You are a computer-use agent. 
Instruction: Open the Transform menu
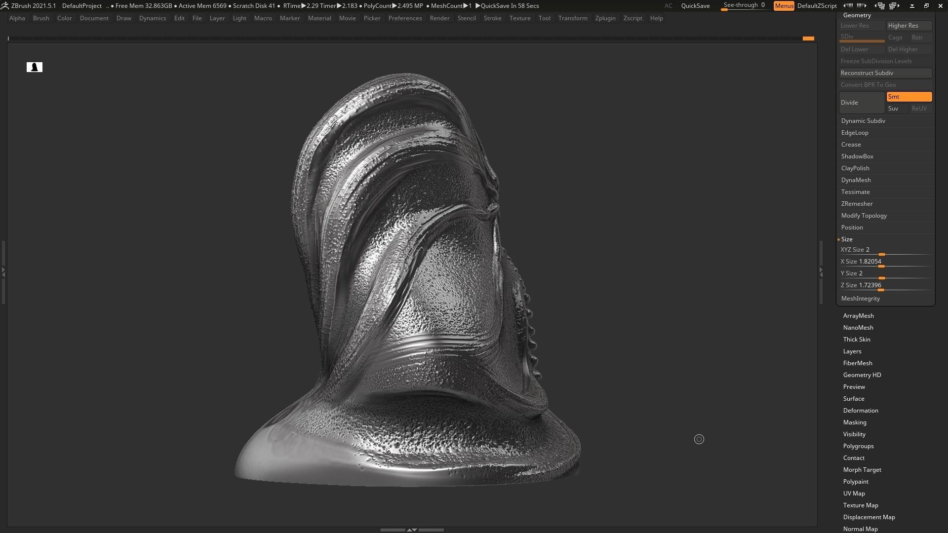point(573,18)
